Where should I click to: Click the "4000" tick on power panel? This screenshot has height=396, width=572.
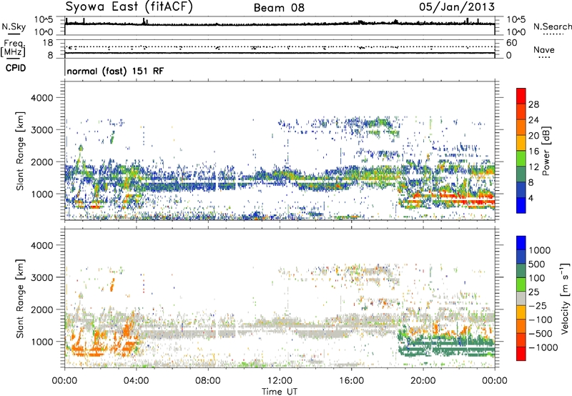pos(41,98)
